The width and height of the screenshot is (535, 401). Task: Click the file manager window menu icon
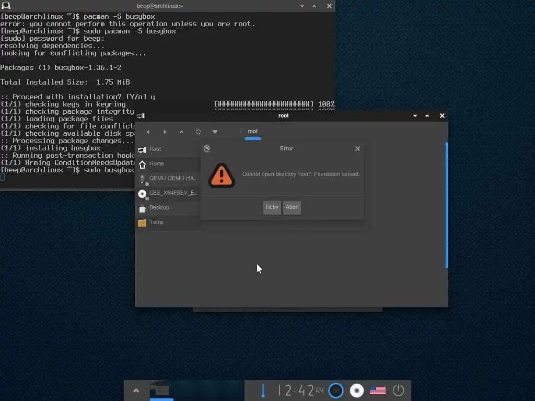[x=141, y=116]
